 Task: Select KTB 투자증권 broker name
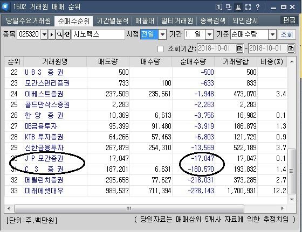pyautogui.click(x=44, y=137)
